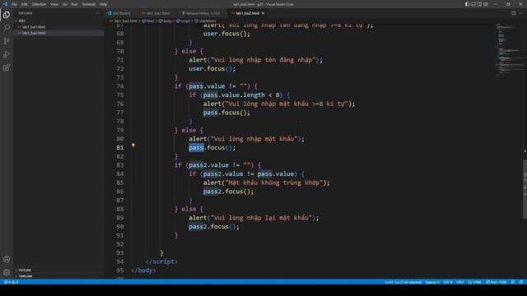Open the Accounts menu icon
Screen dimensions: 527x296
tap(7, 259)
